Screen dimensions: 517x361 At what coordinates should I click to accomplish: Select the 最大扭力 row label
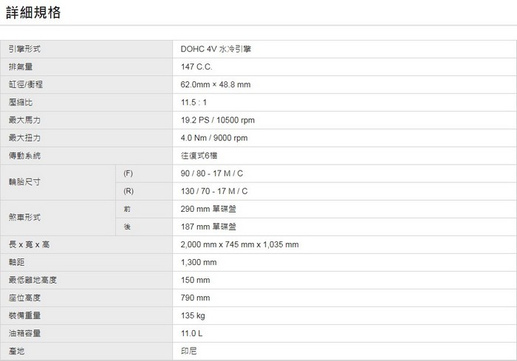24,137
